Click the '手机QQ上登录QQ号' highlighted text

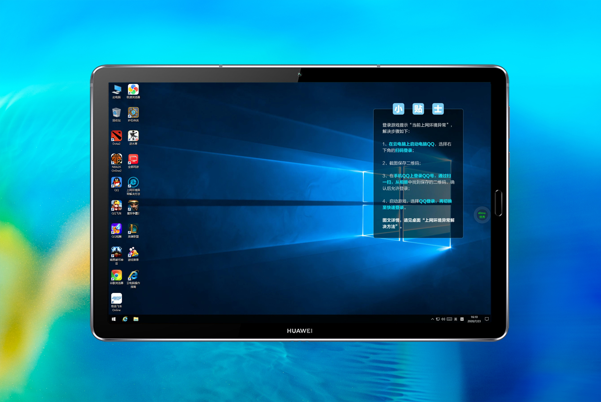(414, 176)
